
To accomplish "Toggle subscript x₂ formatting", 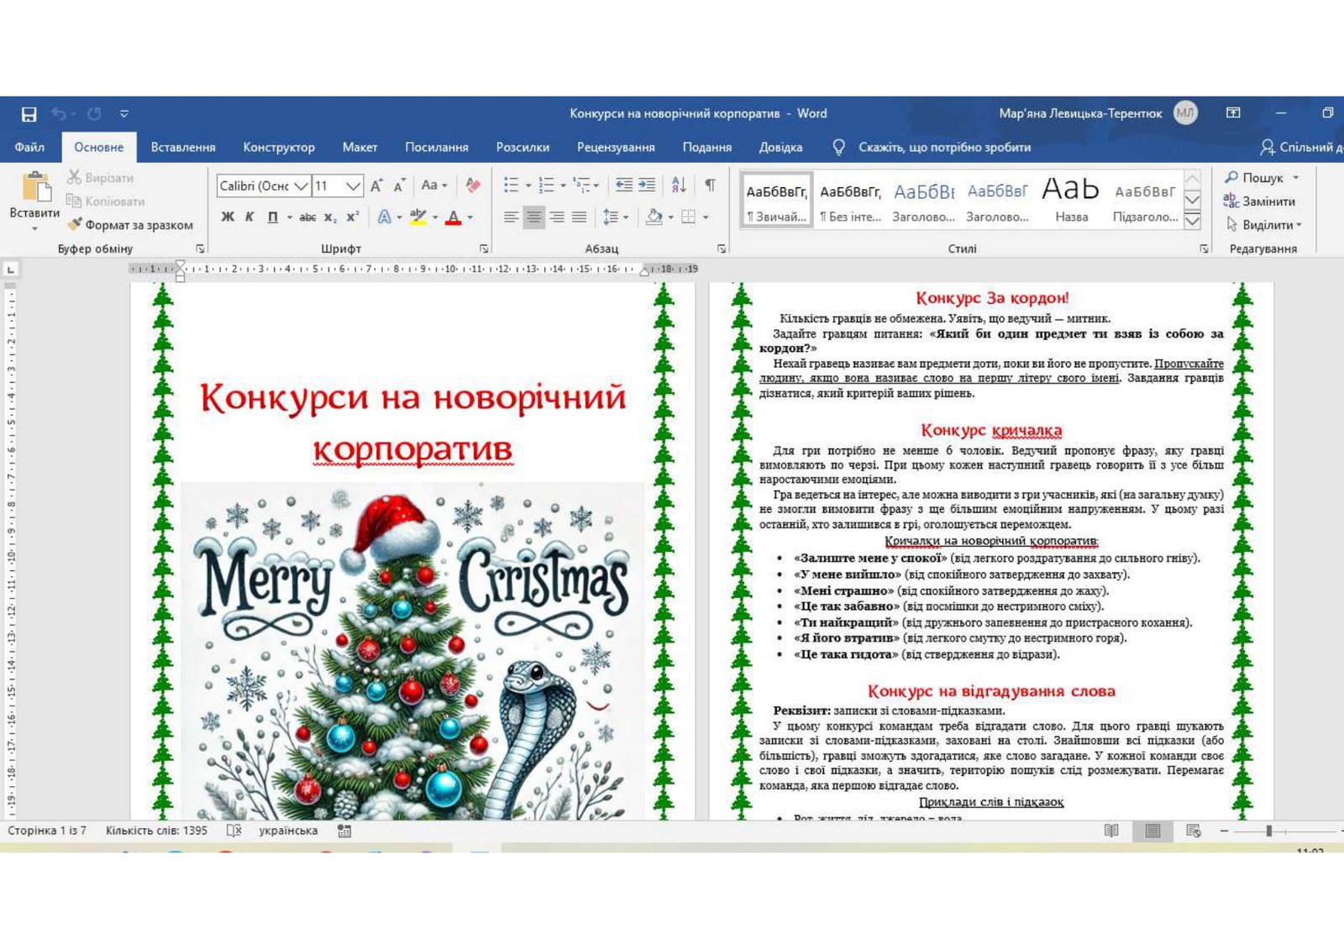I will coord(331,218).
